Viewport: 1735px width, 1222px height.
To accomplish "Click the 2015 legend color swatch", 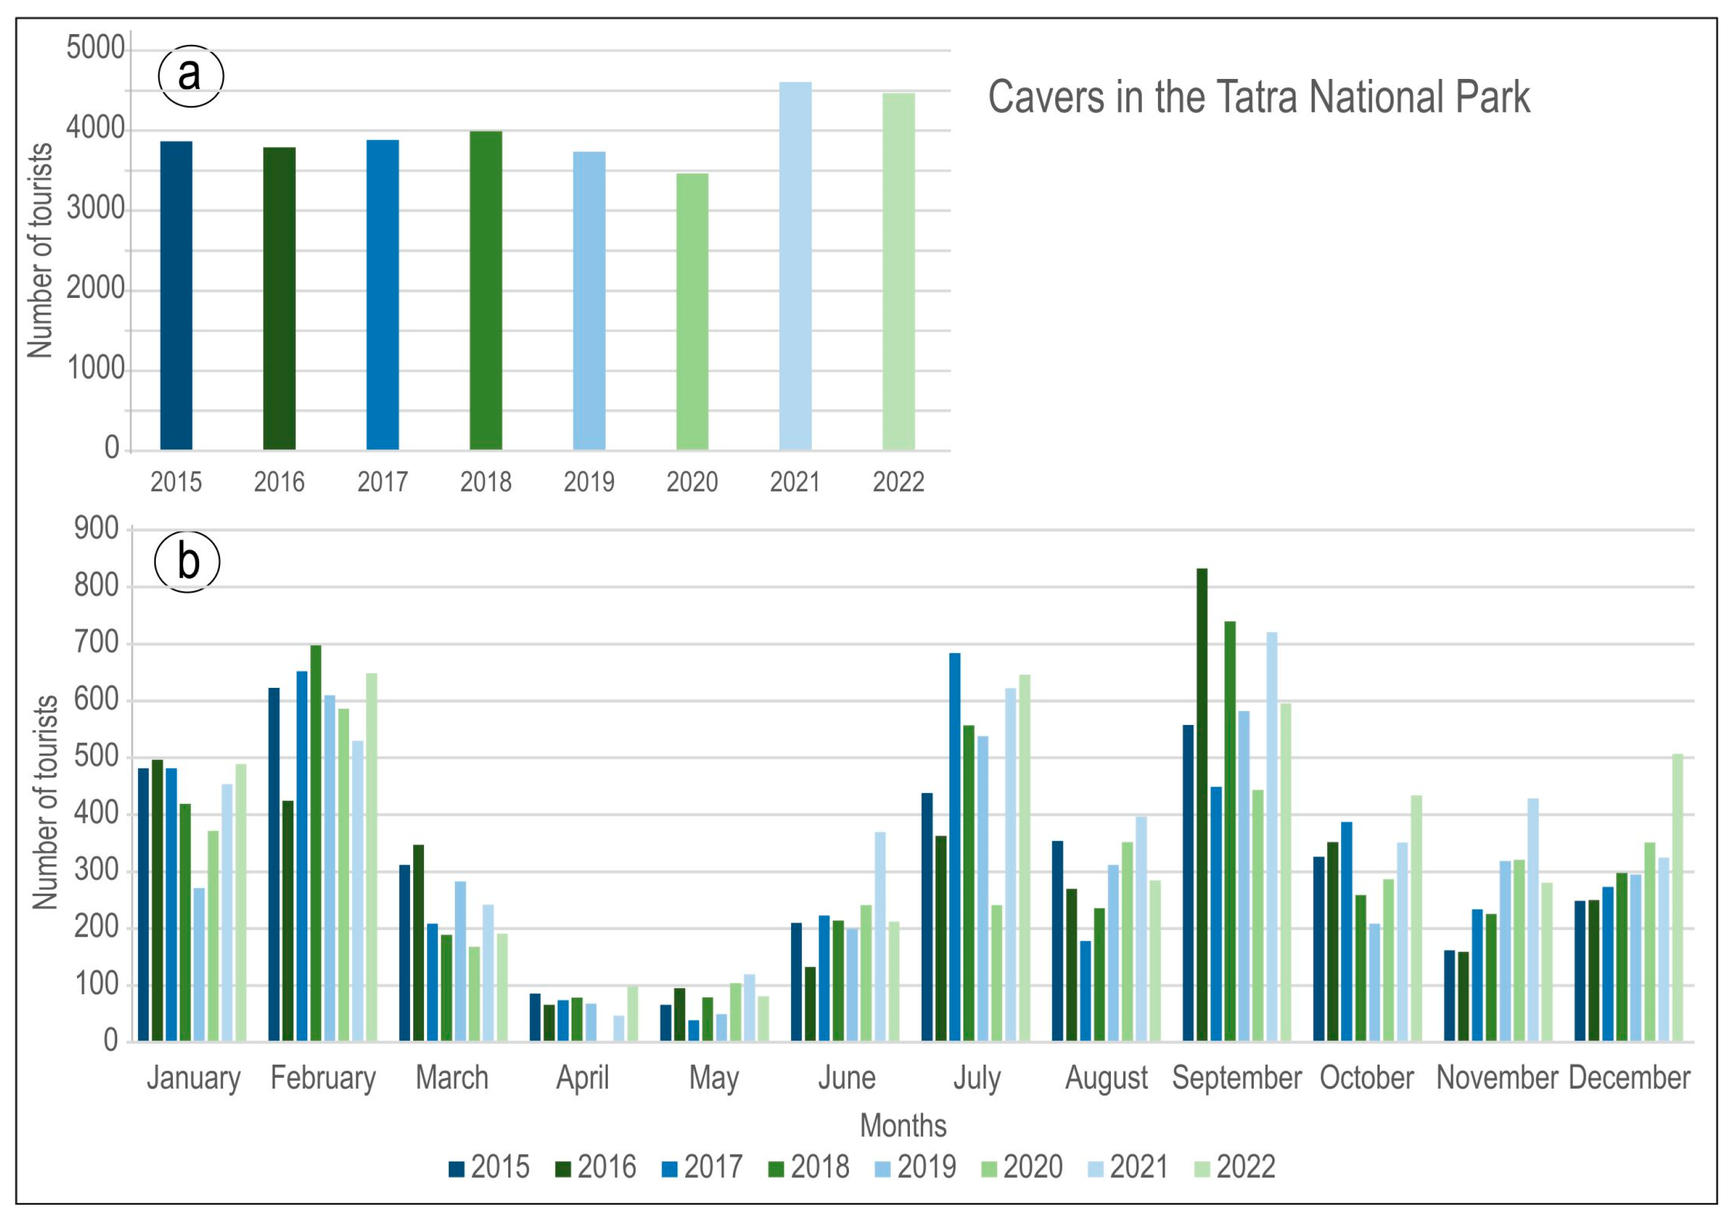I will click(456, 1169).
